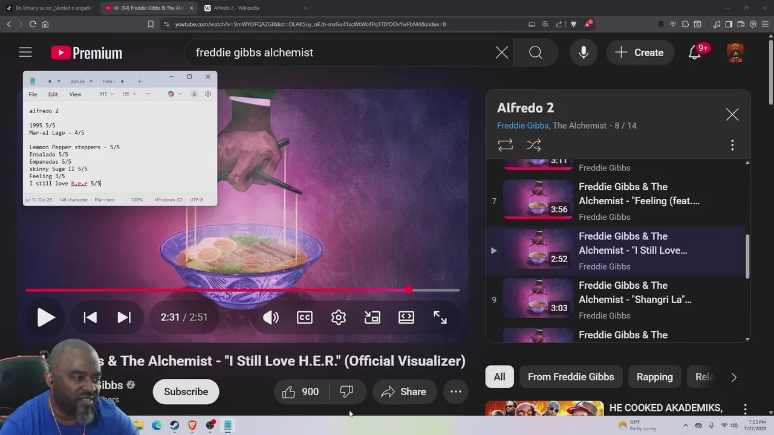
Task: Select the 'All' filter chip
Action: point(499,377)
